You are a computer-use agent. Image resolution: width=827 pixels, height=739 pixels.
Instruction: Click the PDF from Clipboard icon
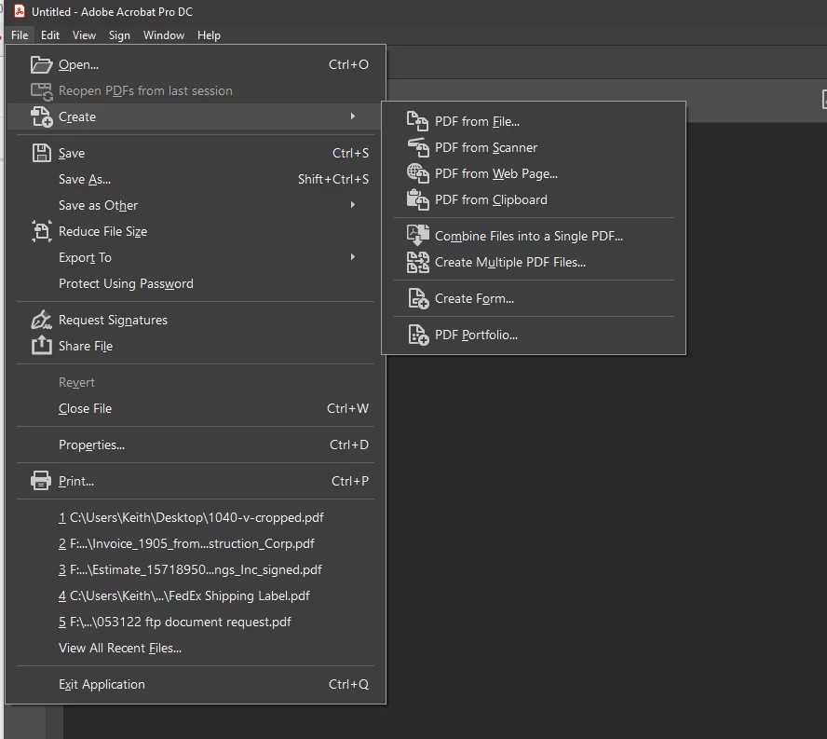418,199
